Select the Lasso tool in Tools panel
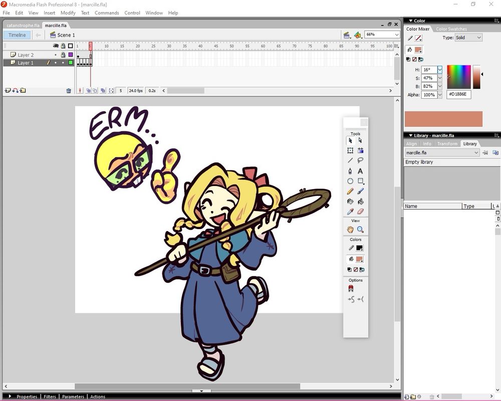The image size is (501, 401). [x=360, y=160]
